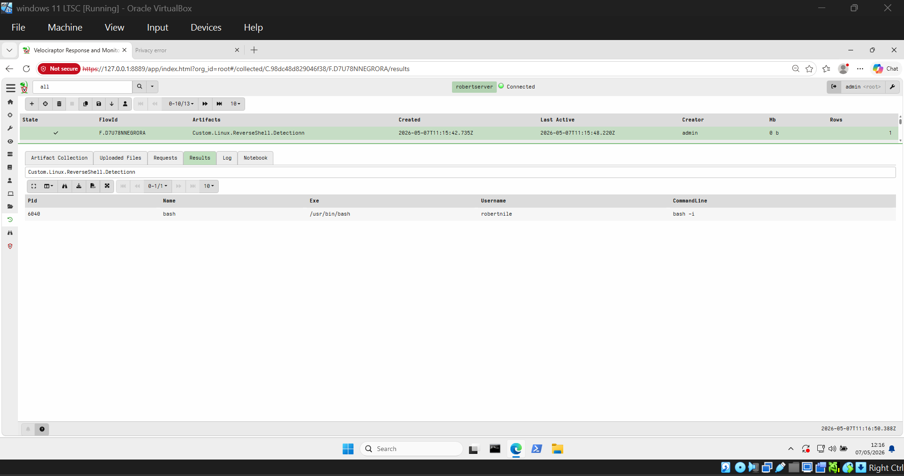The image size is (904, 476).
Task: Open Collected Artifacts history sidebar icon
Action: [x=10, y=219]
